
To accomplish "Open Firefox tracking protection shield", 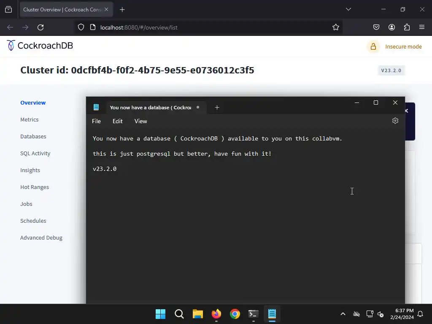I will click(x=81, y=27).
